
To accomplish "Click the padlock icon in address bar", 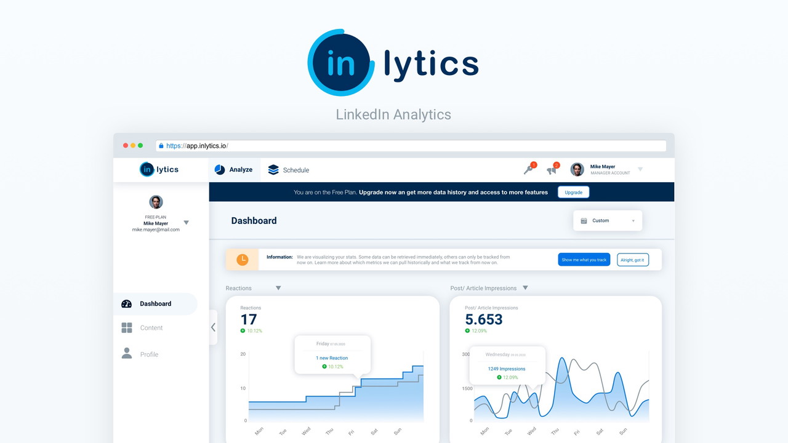I will [x=161, y=146].
